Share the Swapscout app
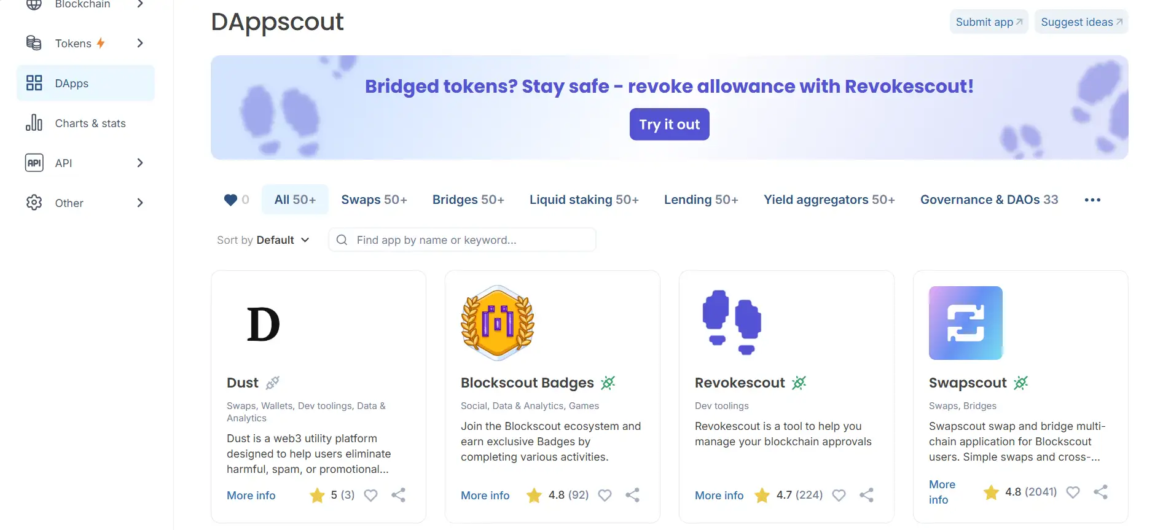 point(1100,492)
